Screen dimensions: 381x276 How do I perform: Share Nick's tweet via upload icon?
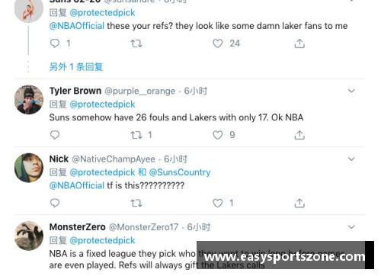point(299,203)
